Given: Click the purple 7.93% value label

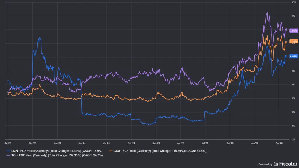Looking at the screenshot, I should (x=293, y=31).
